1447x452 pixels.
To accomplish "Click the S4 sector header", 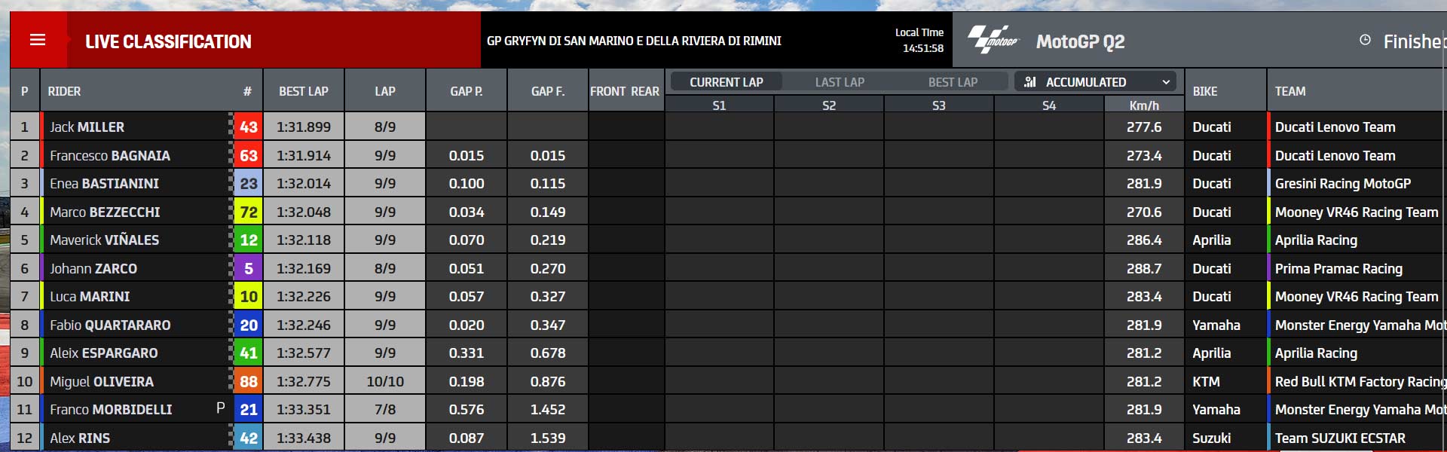I will pos(1049,105).
